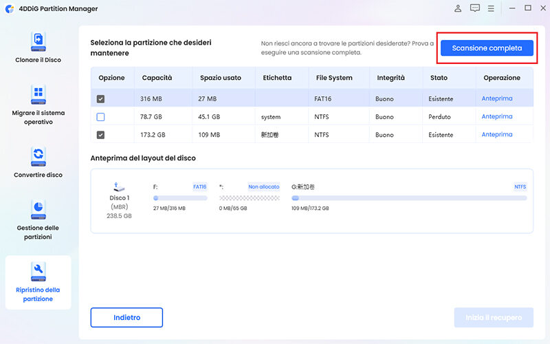
Task: Open the hamburger menu in title bar
Action: 491,8
